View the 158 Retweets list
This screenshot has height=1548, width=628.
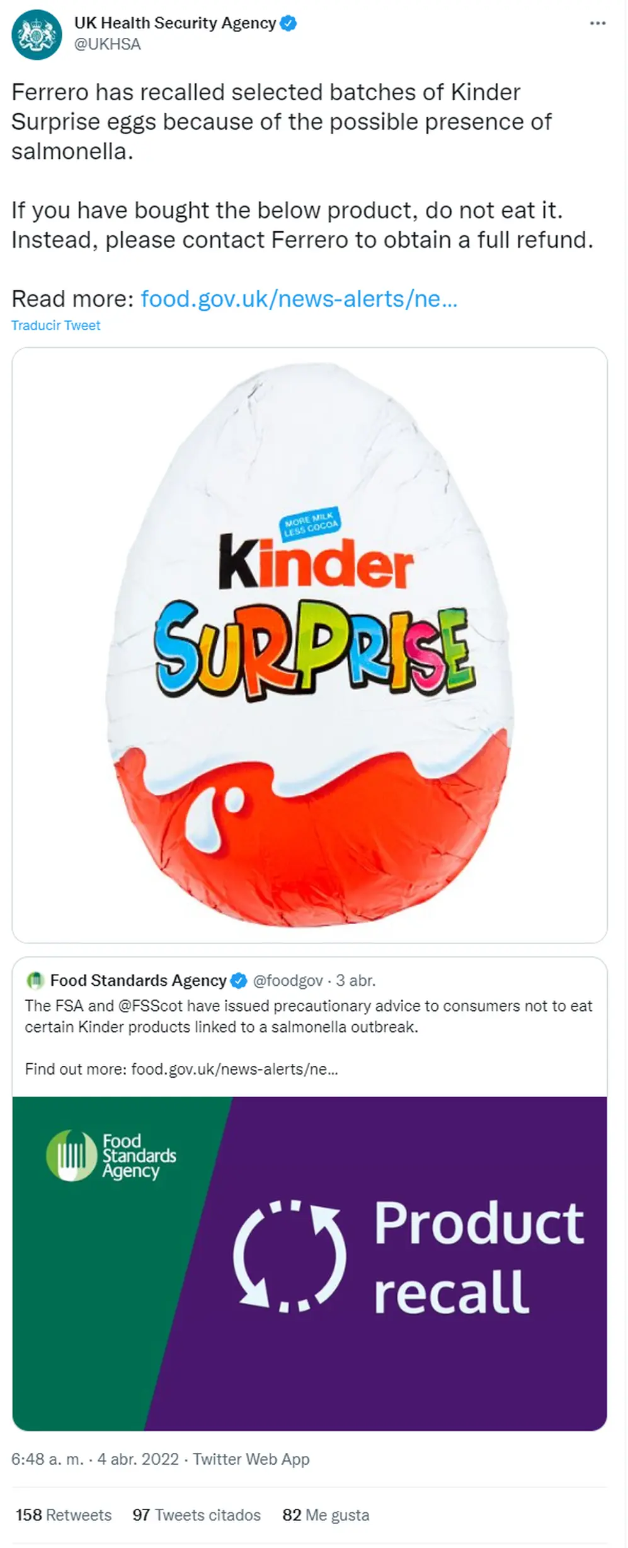tap(64, 1515)
